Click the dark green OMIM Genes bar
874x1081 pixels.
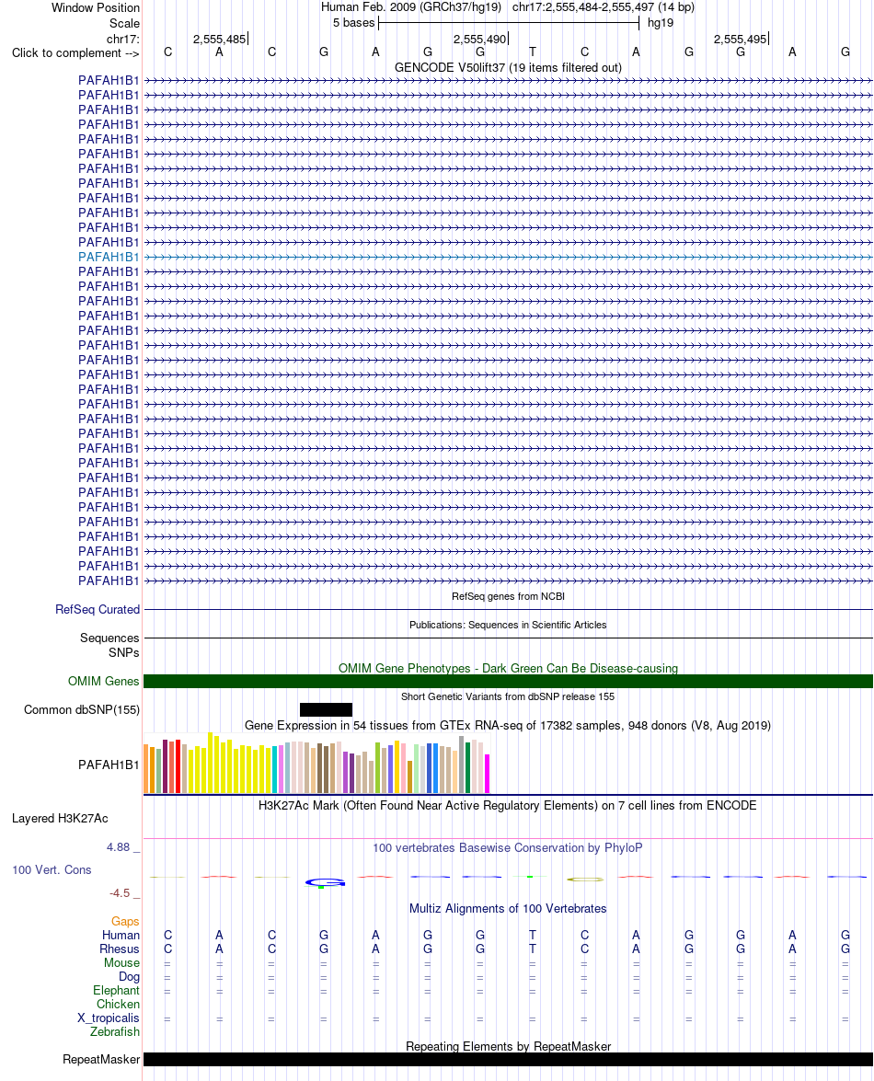508,681
